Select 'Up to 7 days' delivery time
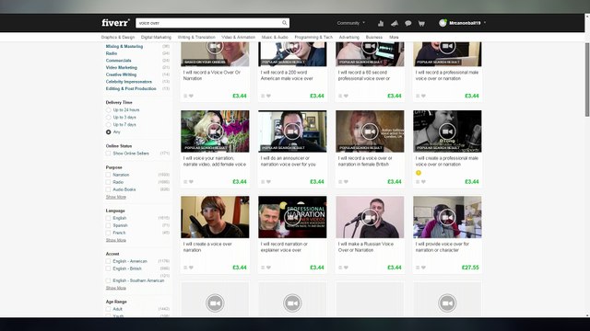This screenshot has width=590, height=331. tap(109, 125)
